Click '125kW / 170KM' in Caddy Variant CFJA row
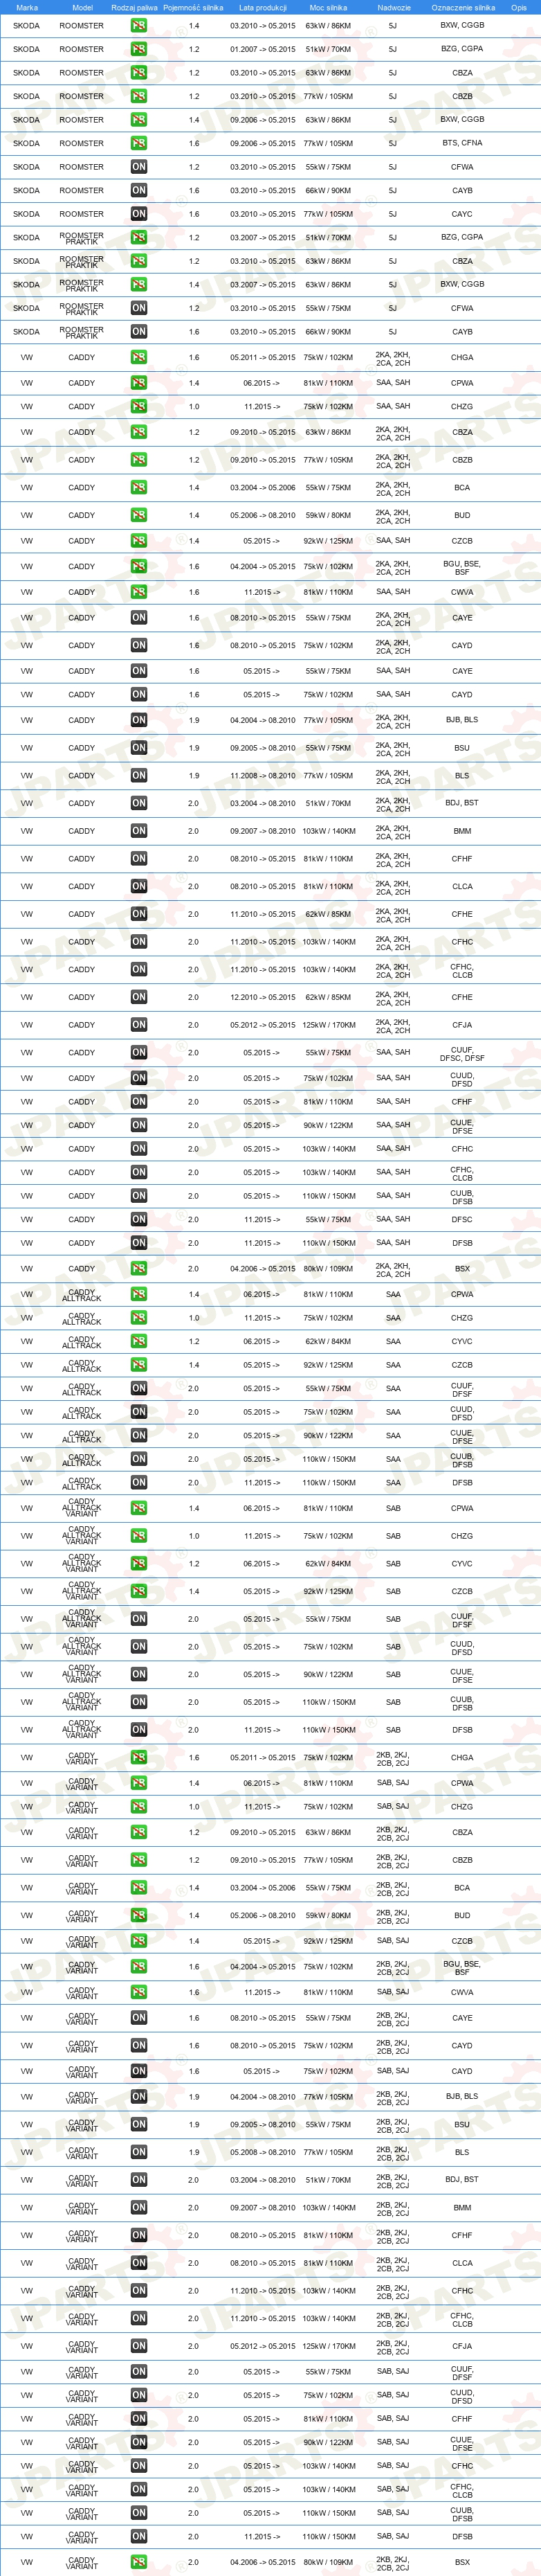 [x=329, y=2345]
